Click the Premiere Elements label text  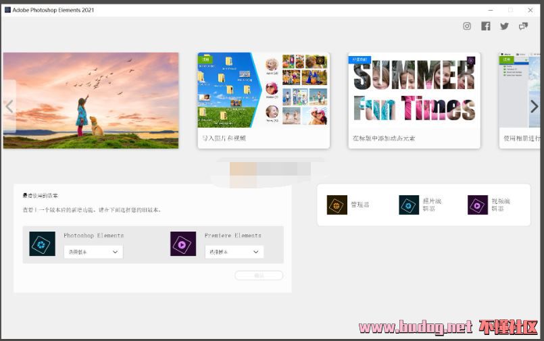click(x=232, y=235)
